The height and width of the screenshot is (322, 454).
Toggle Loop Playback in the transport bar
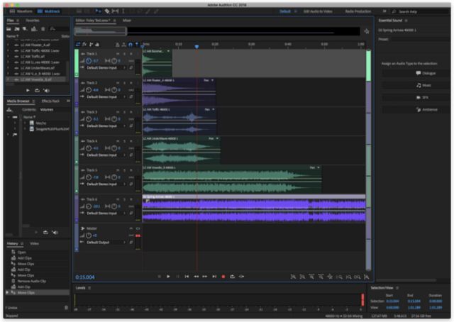[232, 277]
